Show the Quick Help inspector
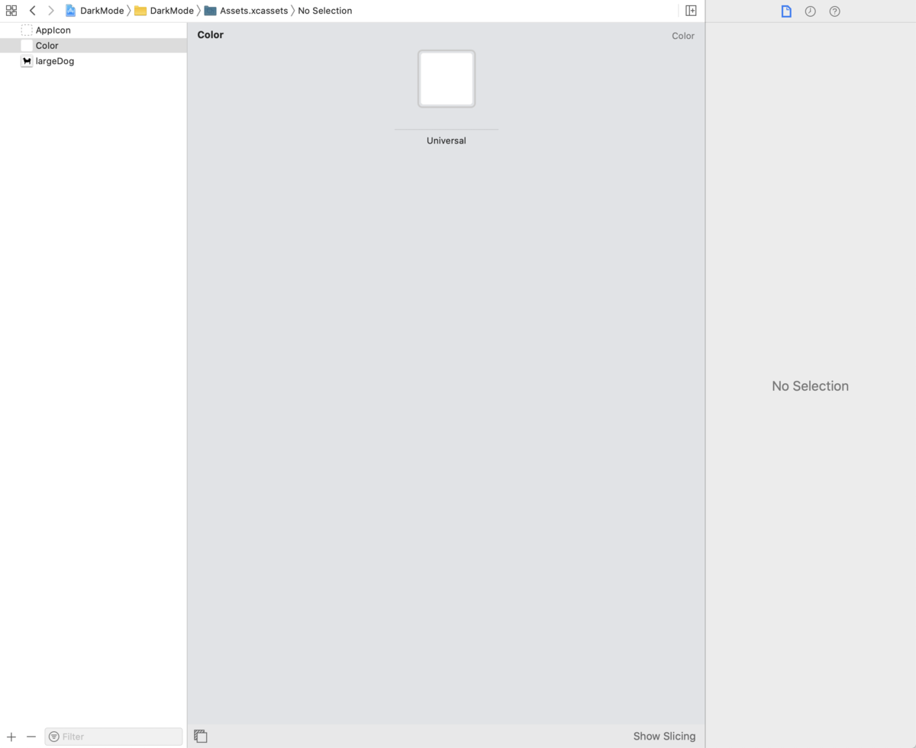Screen dimensions: 916x748 835,11
